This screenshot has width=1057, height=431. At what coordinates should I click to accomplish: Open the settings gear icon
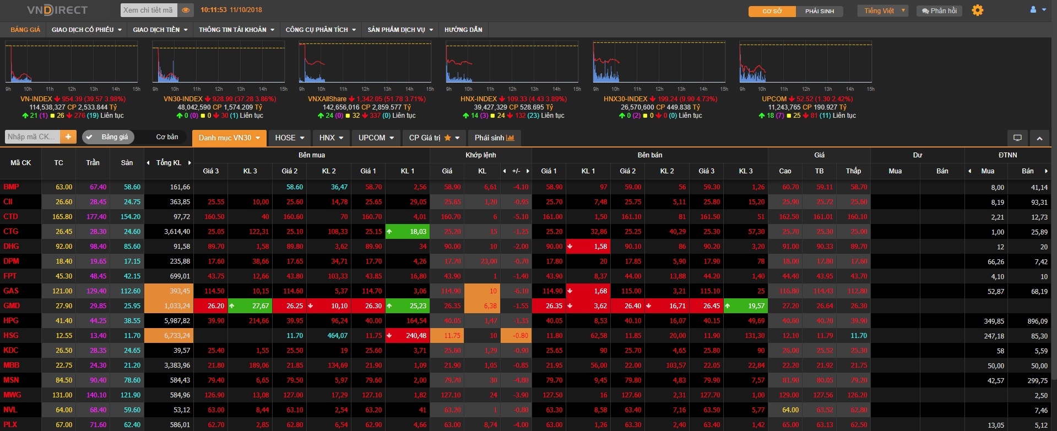pyautogui.click(x=977, y=10)
